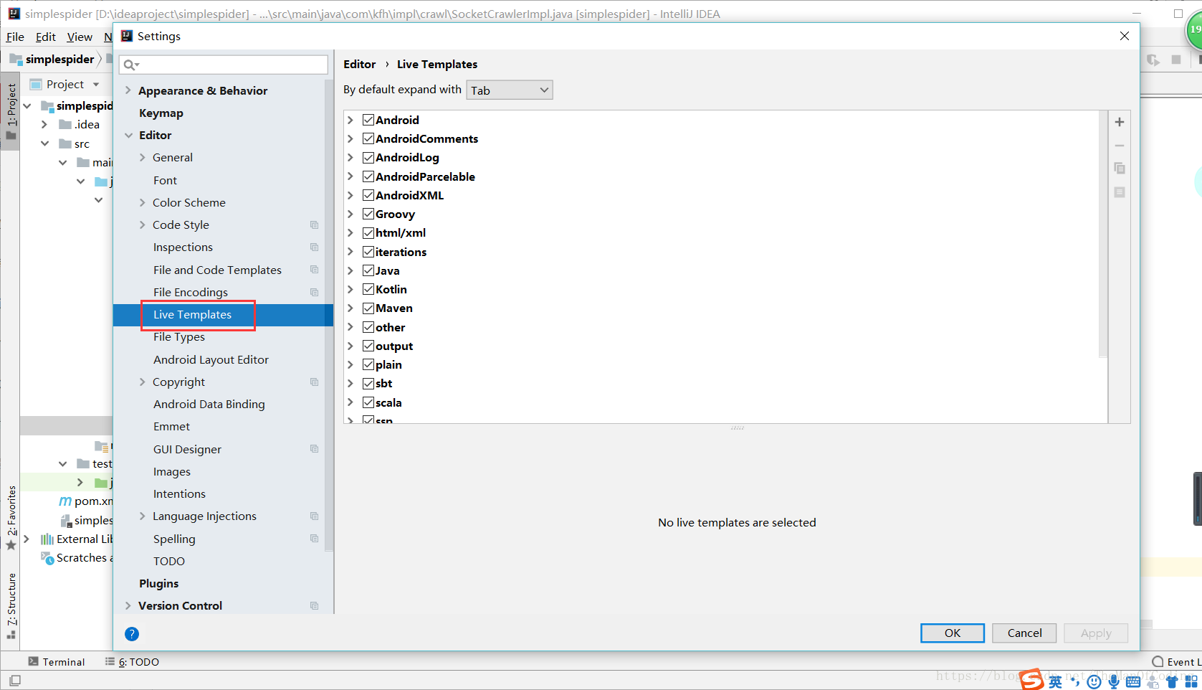Select Keymap in the settings tree
Screen dimensions: 1202x690
pyautogui.click(x=161, y=113)
